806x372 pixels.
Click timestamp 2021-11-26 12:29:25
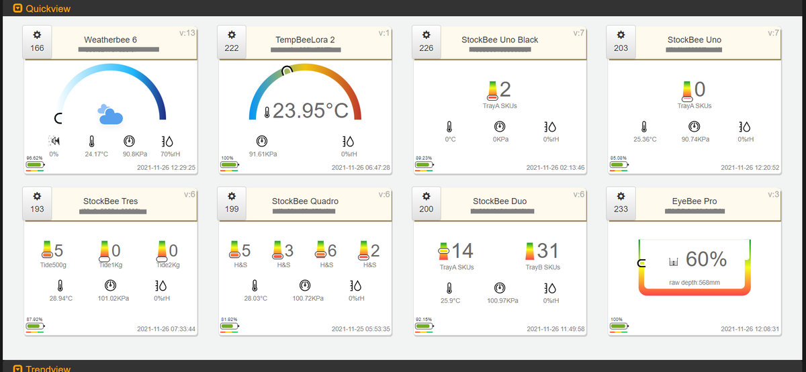click(x=166, y=168)
